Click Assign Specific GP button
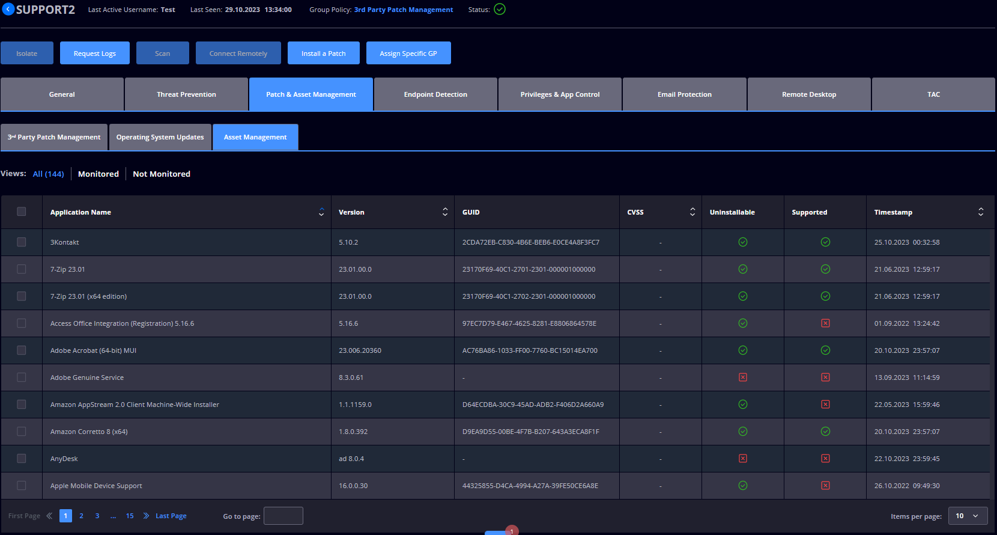This screenshot has width=997, height=535. pos(408,53)
